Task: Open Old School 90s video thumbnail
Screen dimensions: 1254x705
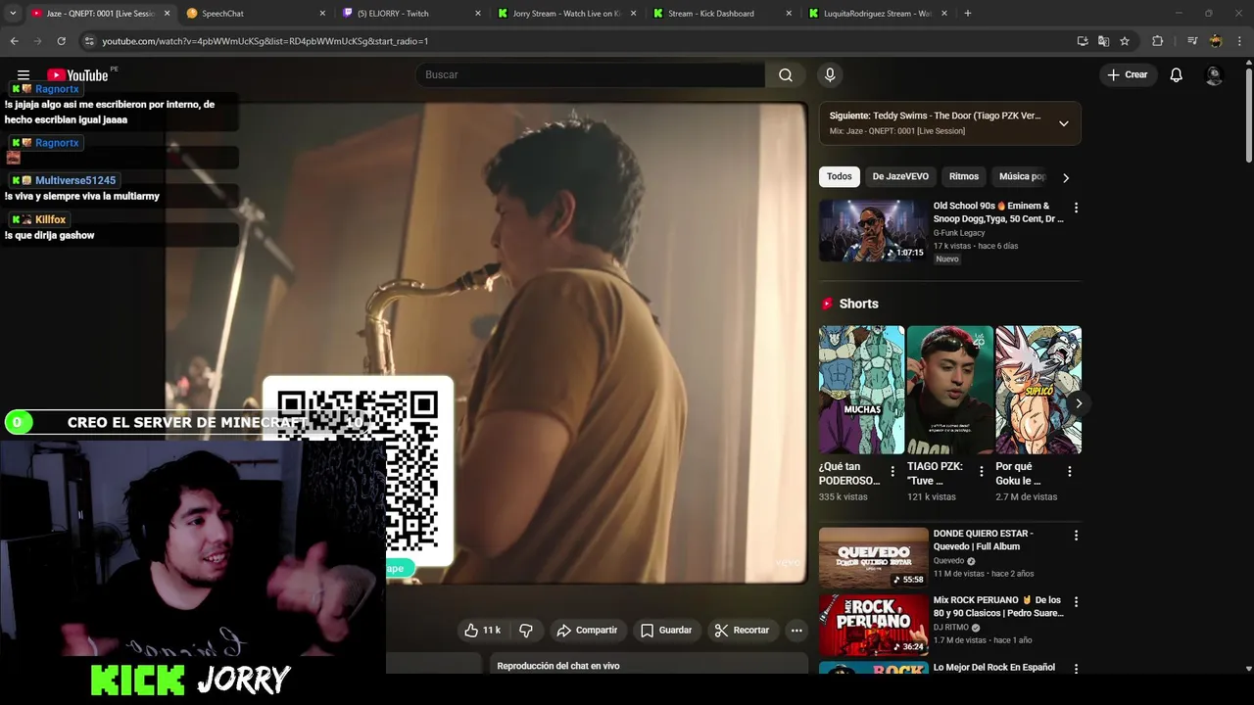Action: point(873,231)
